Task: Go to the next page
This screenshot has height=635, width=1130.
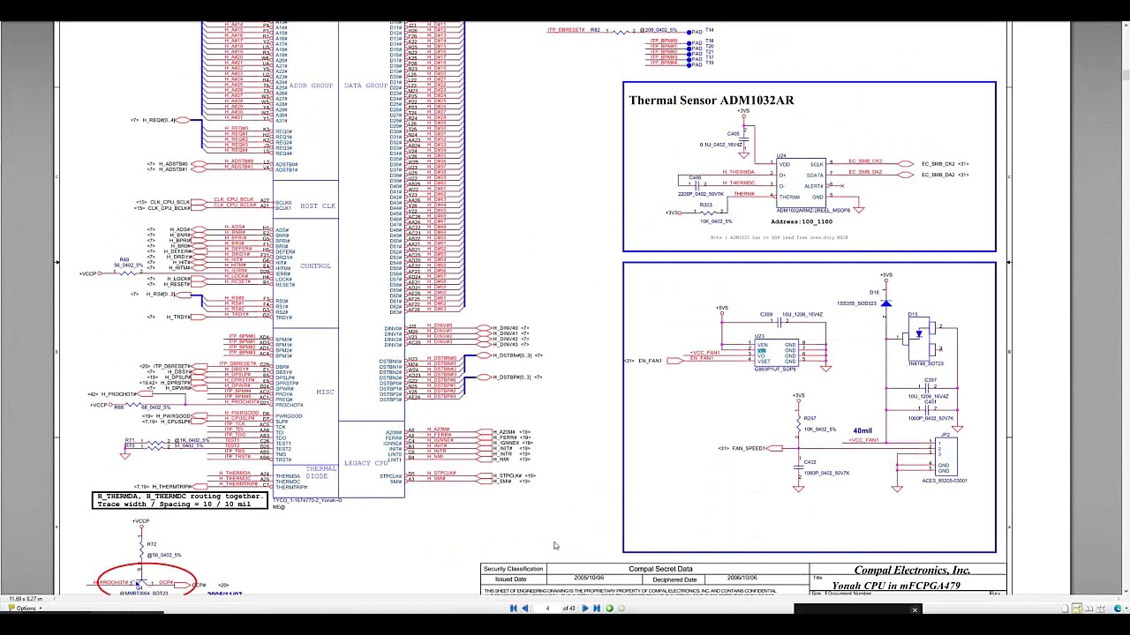Action: coord(584,608)
